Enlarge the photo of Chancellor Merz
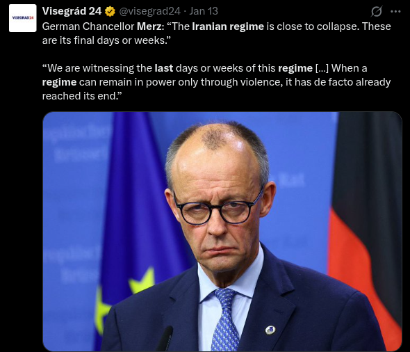 pos(222,232)
